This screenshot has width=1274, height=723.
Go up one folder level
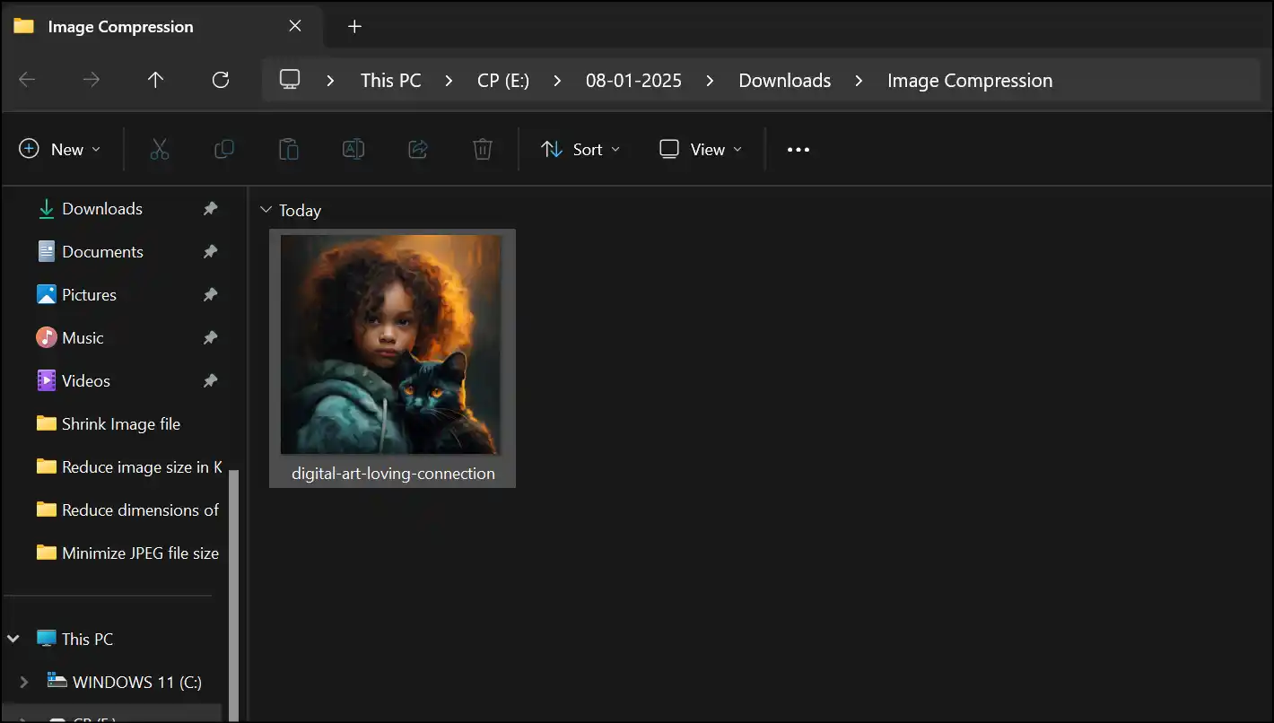156,80
